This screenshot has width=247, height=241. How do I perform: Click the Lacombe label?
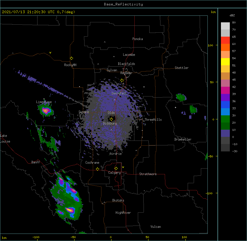coord(129,55)
